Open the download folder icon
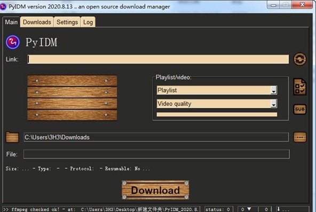This screenshot has width=316, height=212. coord(12,137)
